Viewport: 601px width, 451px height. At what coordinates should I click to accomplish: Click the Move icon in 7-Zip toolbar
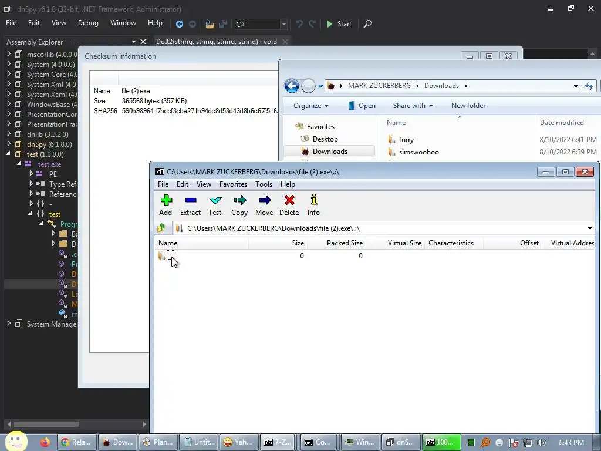coord(264,205)
